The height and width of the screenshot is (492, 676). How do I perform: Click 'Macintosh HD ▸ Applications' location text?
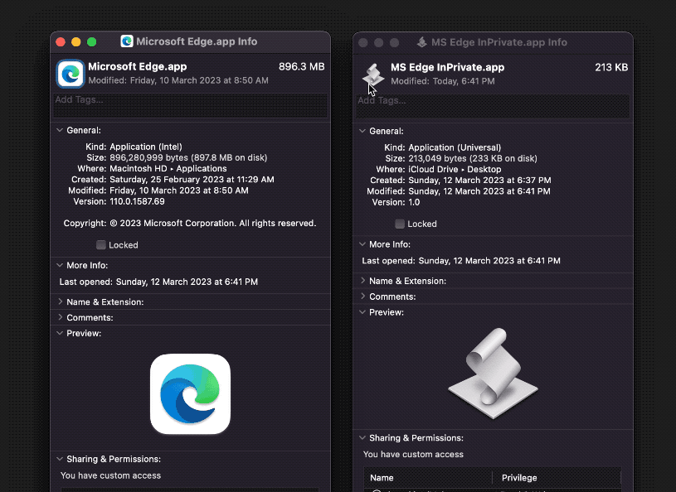click(x=168, y=169)
